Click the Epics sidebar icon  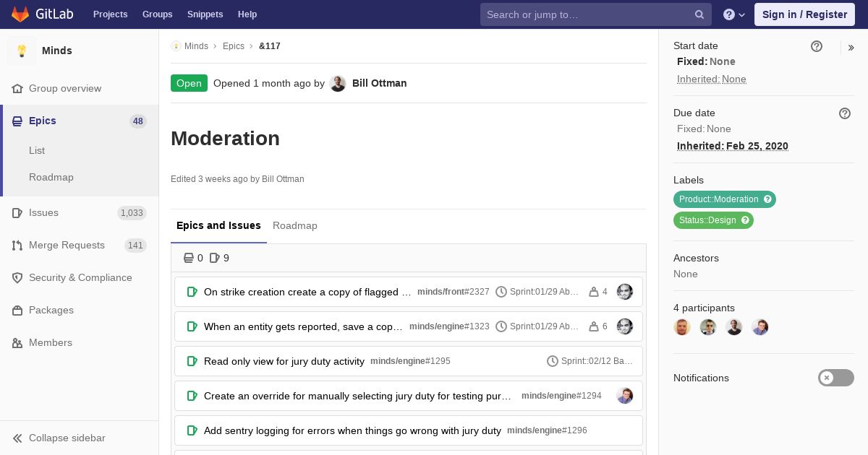pyautogui.click(x=17, y=121)
